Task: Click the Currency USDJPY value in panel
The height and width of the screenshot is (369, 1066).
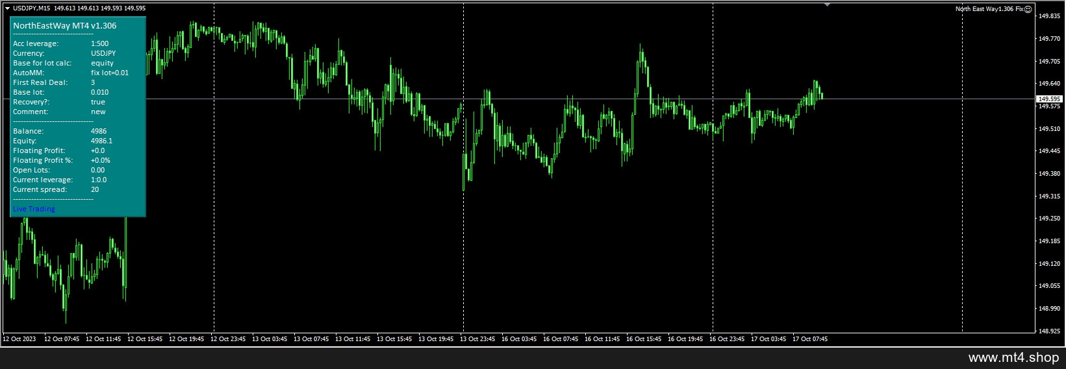Action: point(103,53)
